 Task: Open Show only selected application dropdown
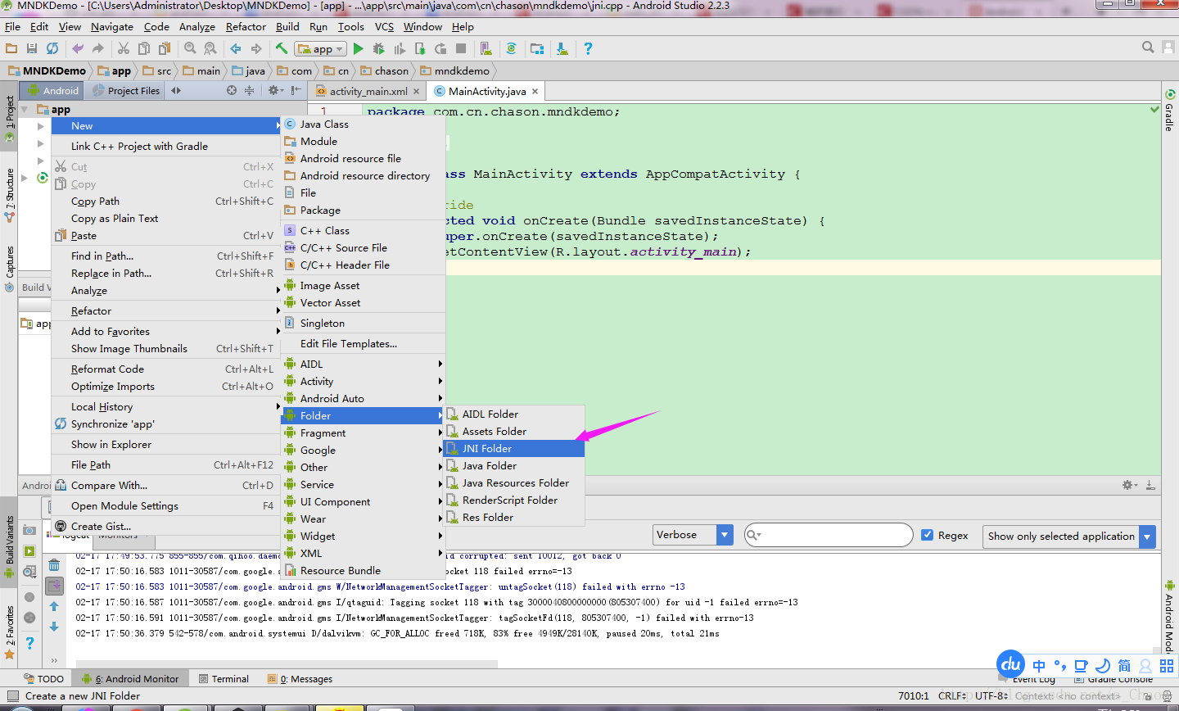click(1068, 536)
